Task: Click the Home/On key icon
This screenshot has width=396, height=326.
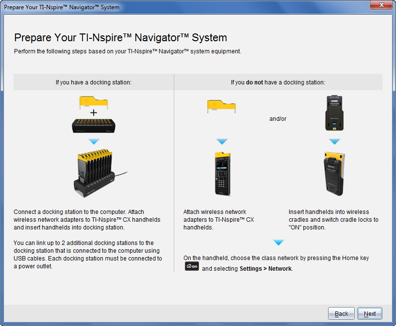Action: click(192, 266)
